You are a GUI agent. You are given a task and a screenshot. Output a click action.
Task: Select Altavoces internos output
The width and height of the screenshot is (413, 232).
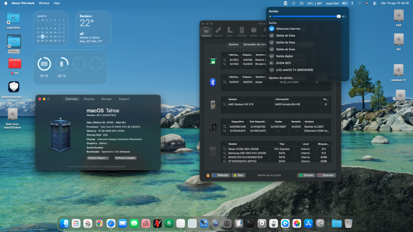(307, 28)
